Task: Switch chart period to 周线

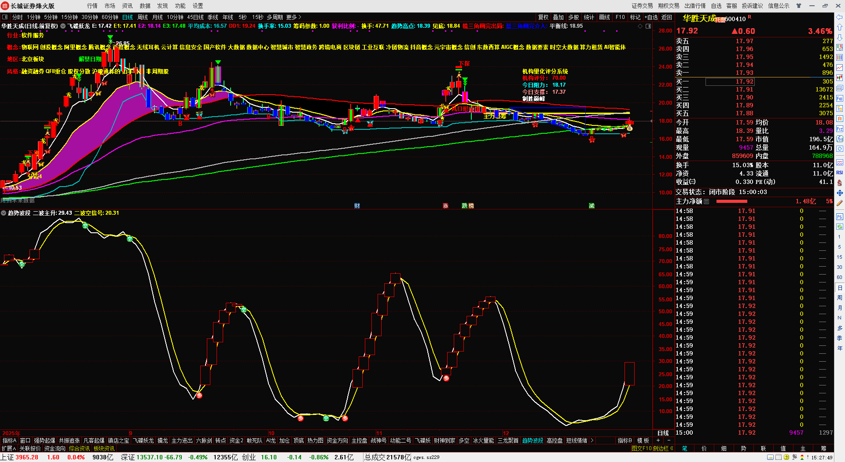Action: (143, 17)
